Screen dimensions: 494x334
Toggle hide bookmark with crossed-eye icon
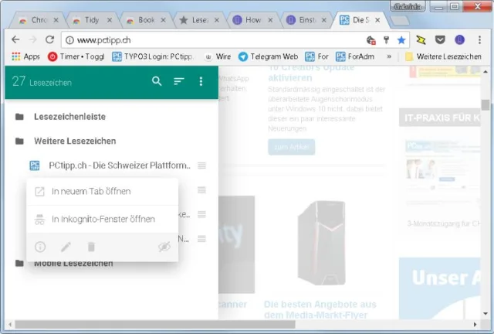(x=164, y=247)
